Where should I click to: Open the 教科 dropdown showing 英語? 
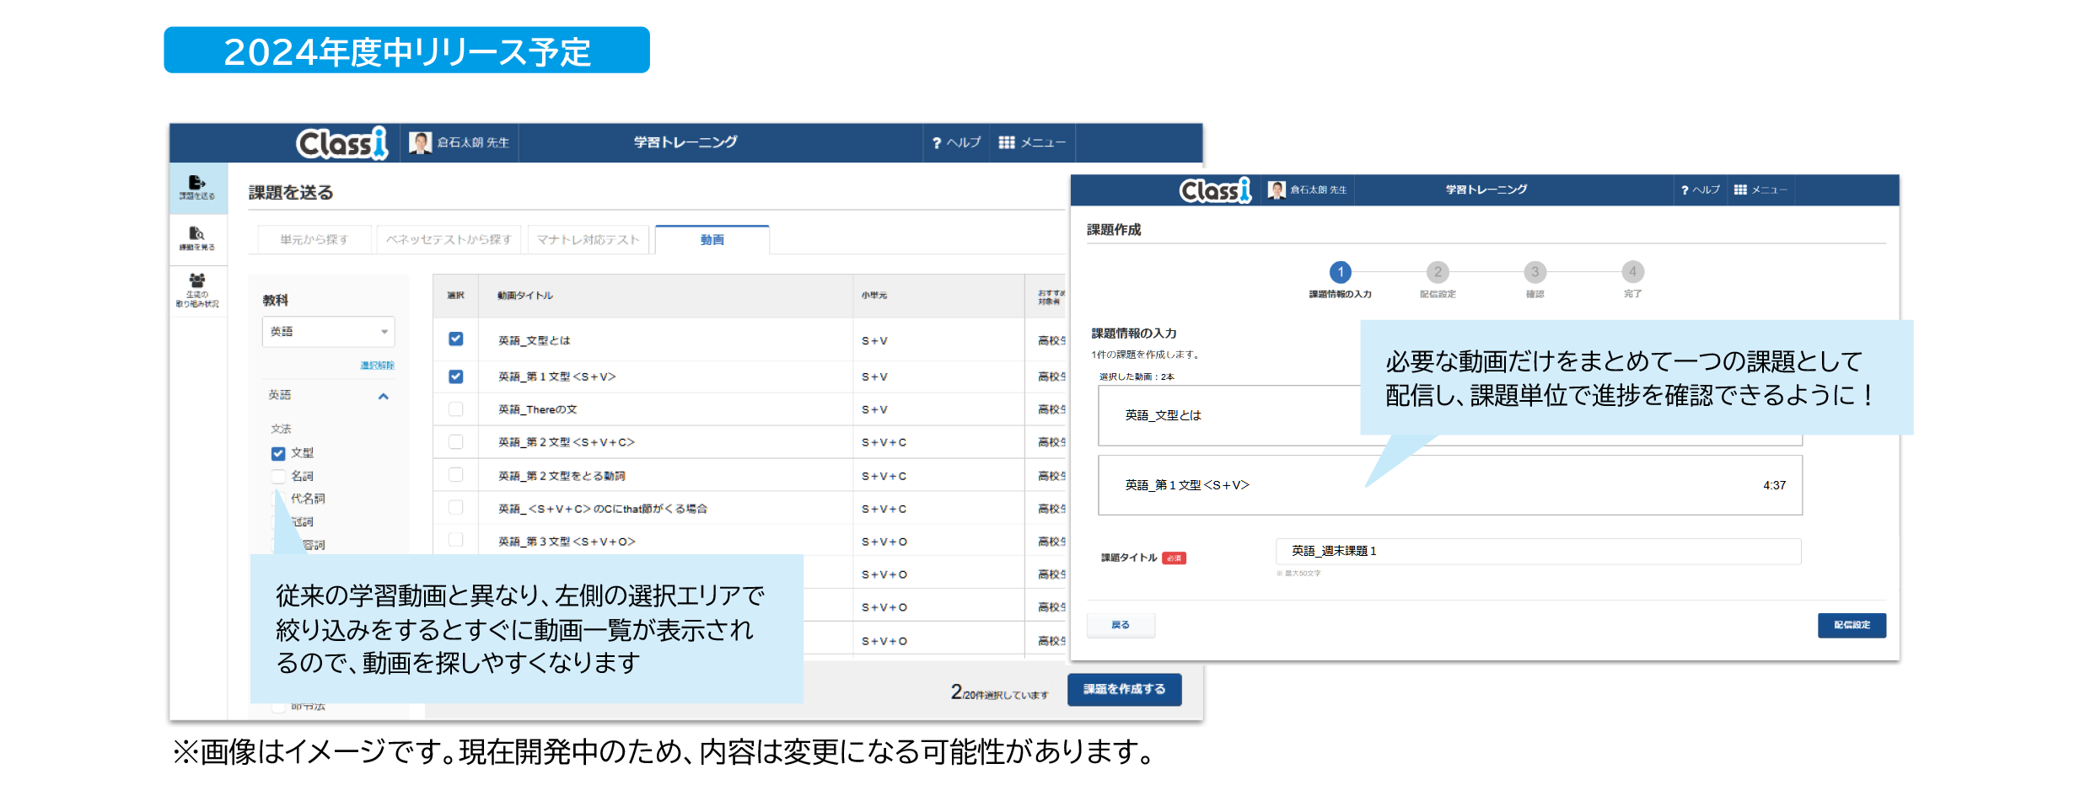point(328,332)
